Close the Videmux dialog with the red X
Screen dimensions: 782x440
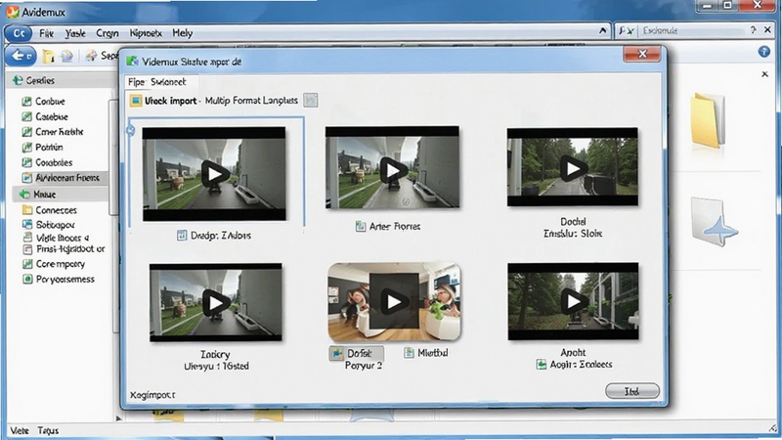[642, 54]
